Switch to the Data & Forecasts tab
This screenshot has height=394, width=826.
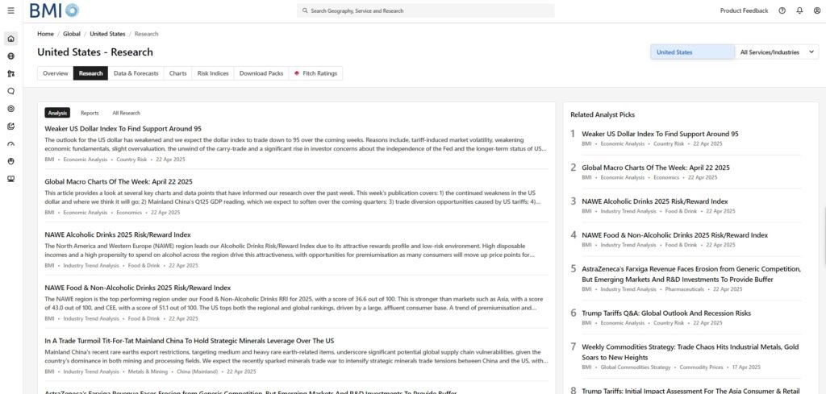click(x=136, y=73)
